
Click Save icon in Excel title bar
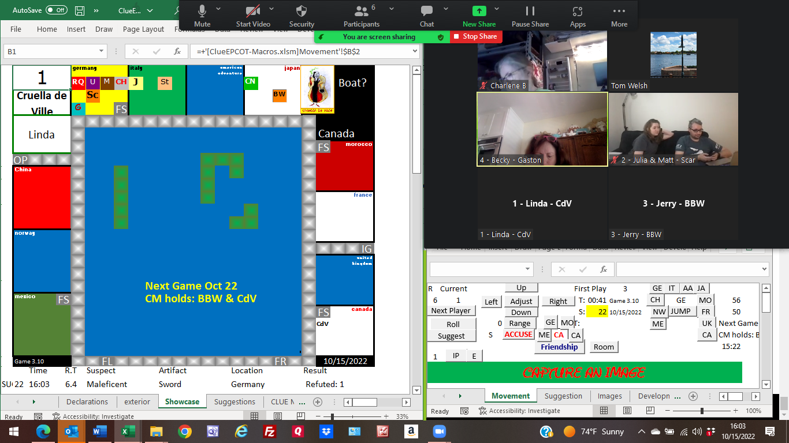click(x=80, y=10)
